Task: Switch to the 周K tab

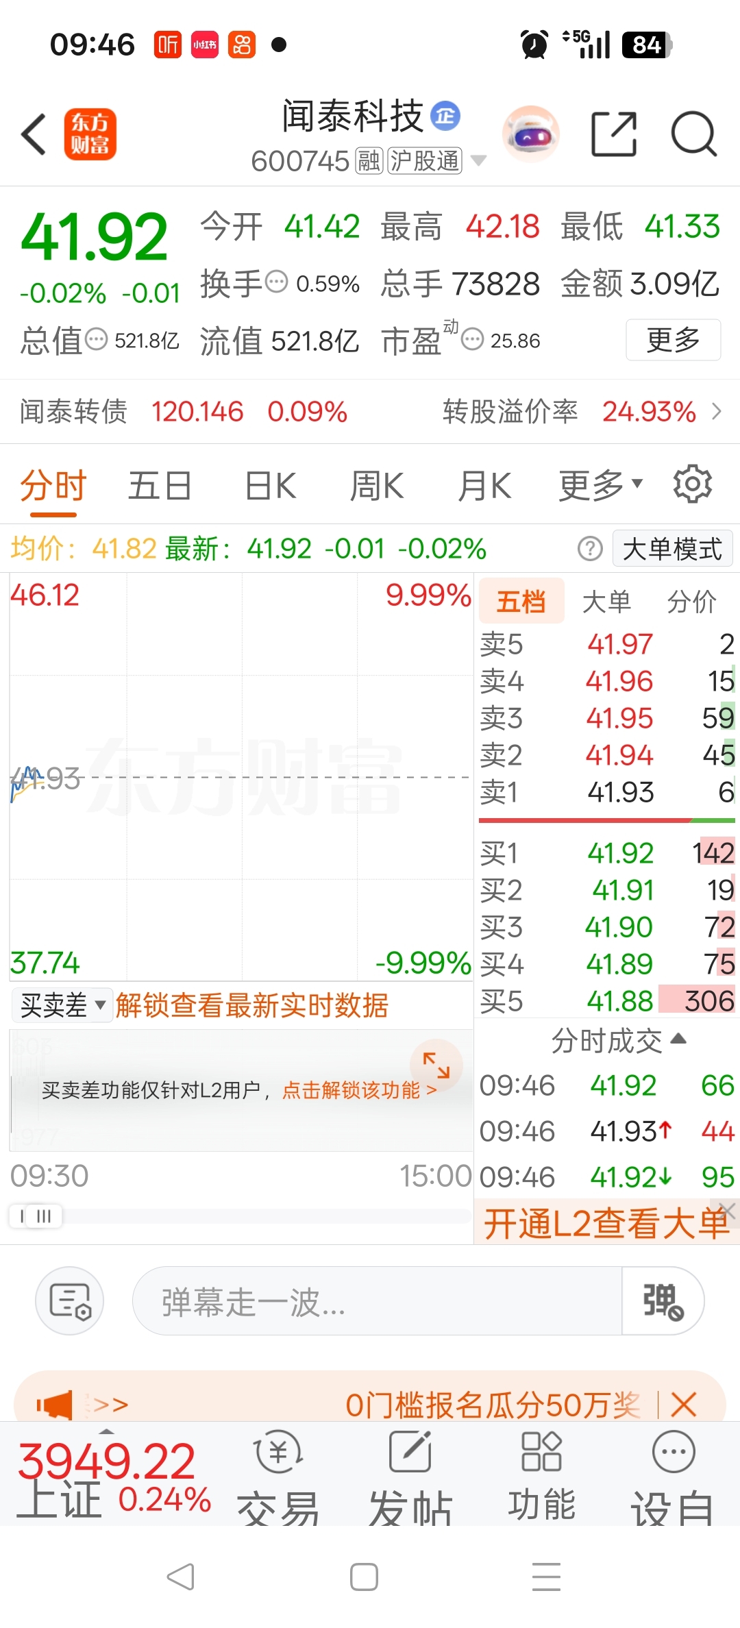Action: 377,485
